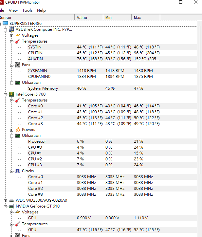Select the SUPERSISTER486 computer icon

click(x=5, y=24)
